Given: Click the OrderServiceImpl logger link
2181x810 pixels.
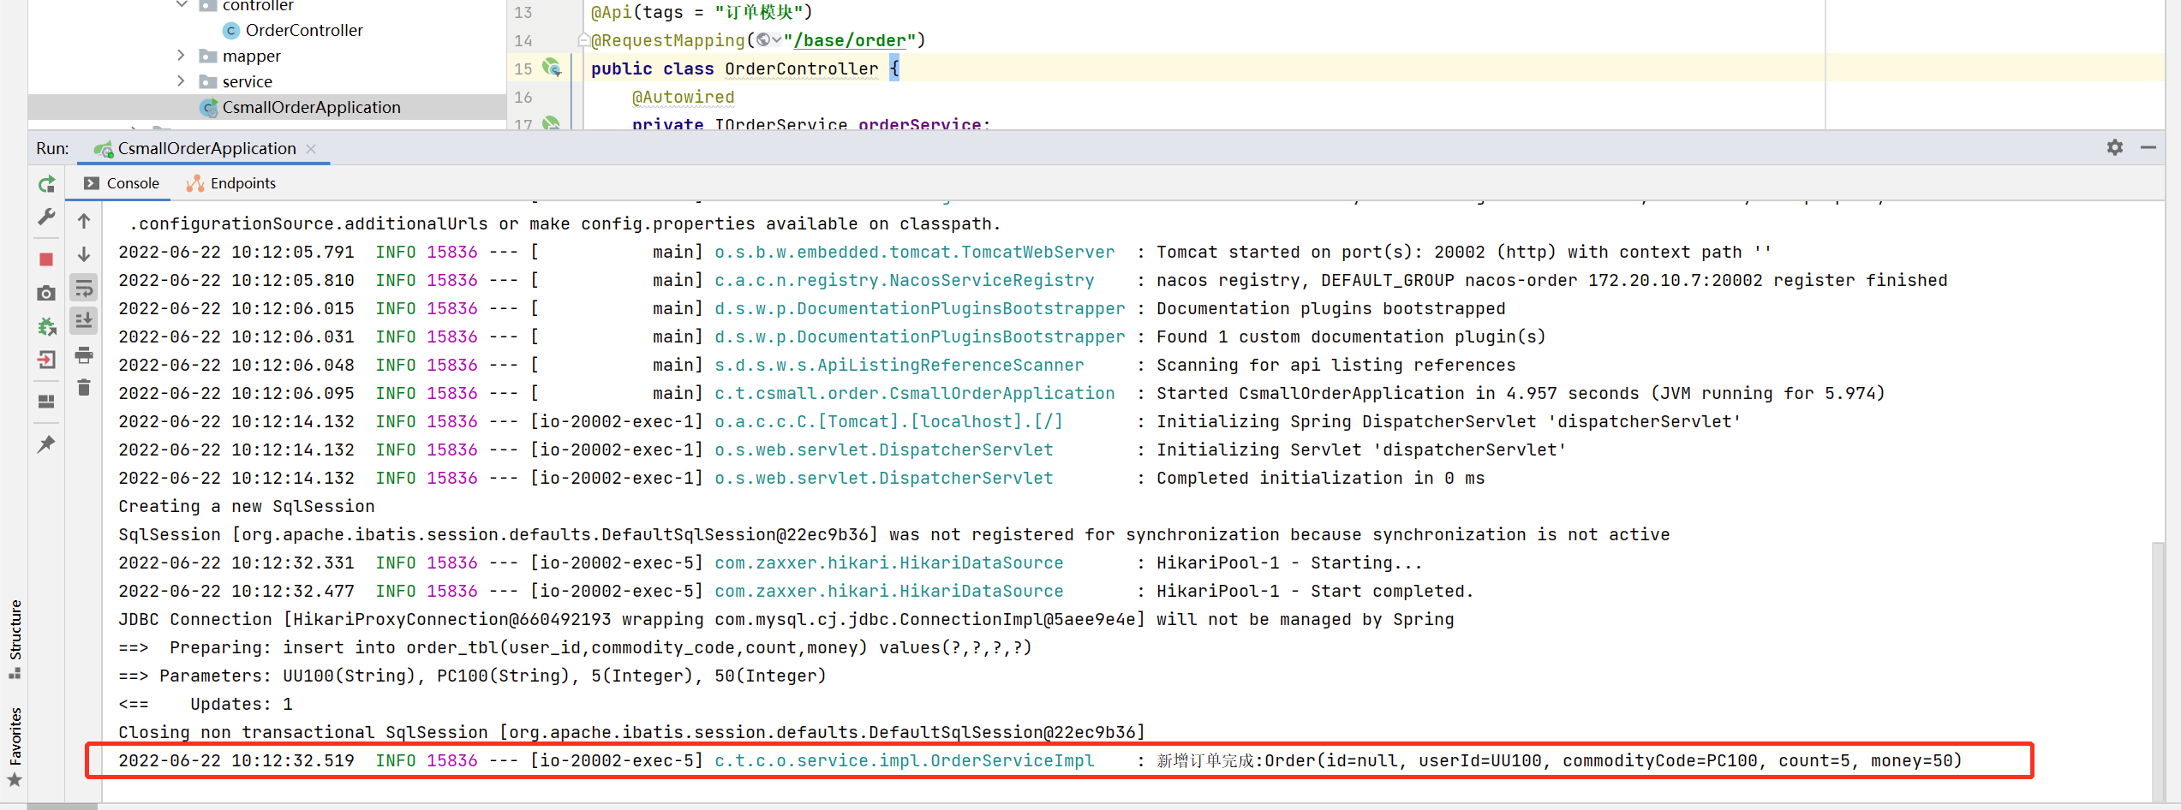Looking at the screenshot, I should (905, 760).
